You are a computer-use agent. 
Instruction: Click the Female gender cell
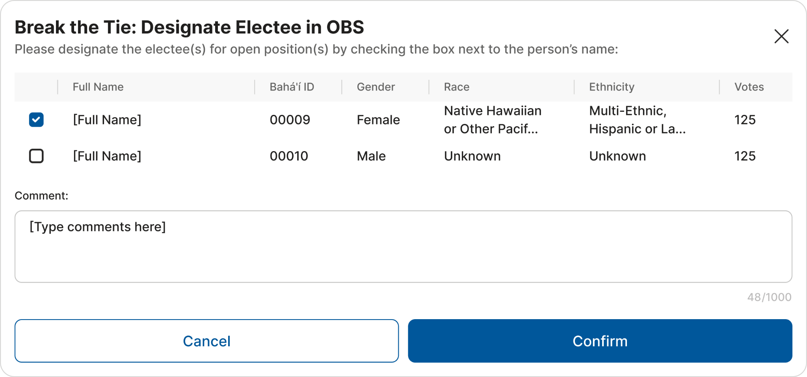click(x=378, y=120)
